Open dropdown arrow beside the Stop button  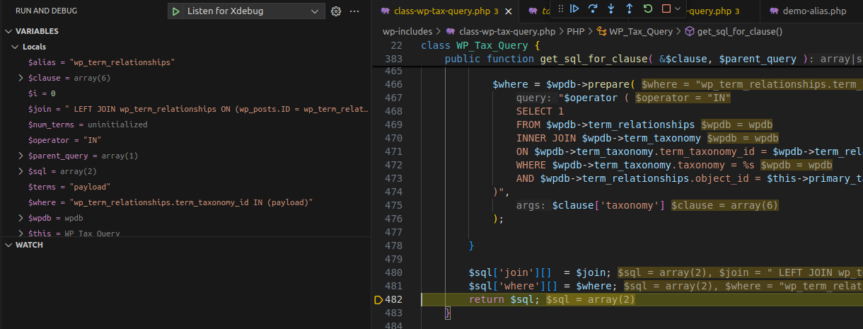pyautogui.click(x=678, y=8)
